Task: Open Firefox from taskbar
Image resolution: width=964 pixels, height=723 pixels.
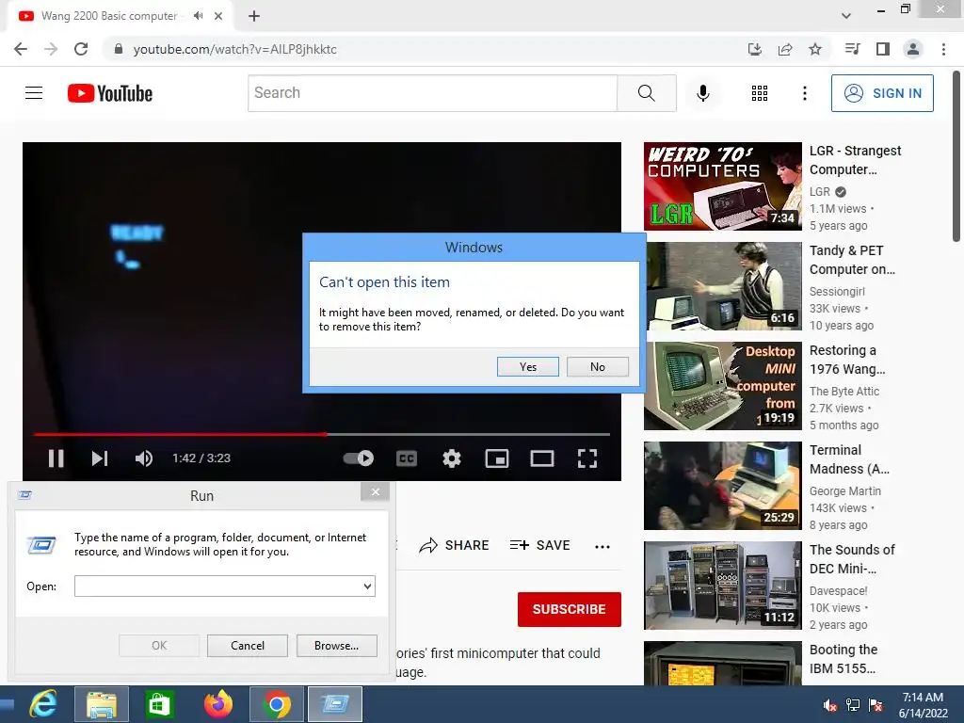Action: (218, 704)
